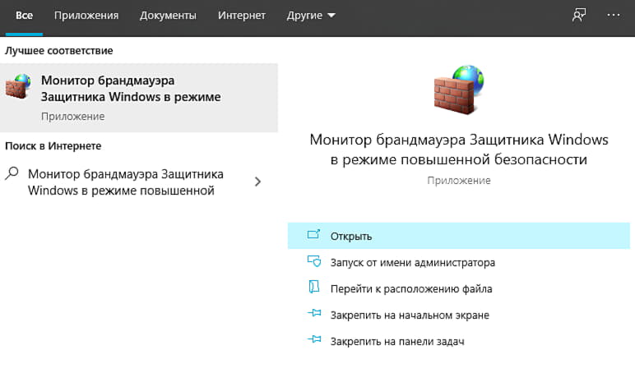Click the feedback person icon
Image resolution: width=635 pixels, height=373 pixels.
pyautogui.click(x=579, y=16)
